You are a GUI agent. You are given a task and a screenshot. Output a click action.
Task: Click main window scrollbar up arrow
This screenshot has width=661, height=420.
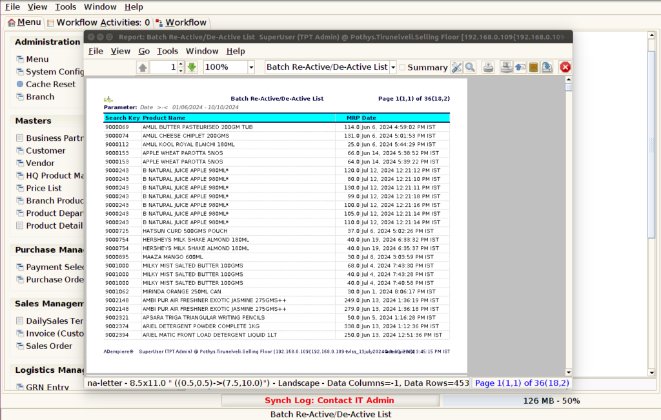pyautogui.click(x=652, y=35)
